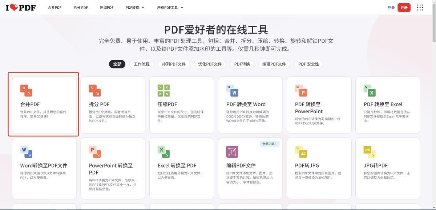Click the PDF 转换至 PowerPoint icon

(x=301, y=91)
